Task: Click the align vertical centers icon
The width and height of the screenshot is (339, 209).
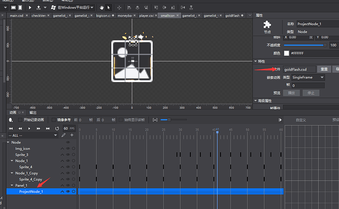Action: 164,7
